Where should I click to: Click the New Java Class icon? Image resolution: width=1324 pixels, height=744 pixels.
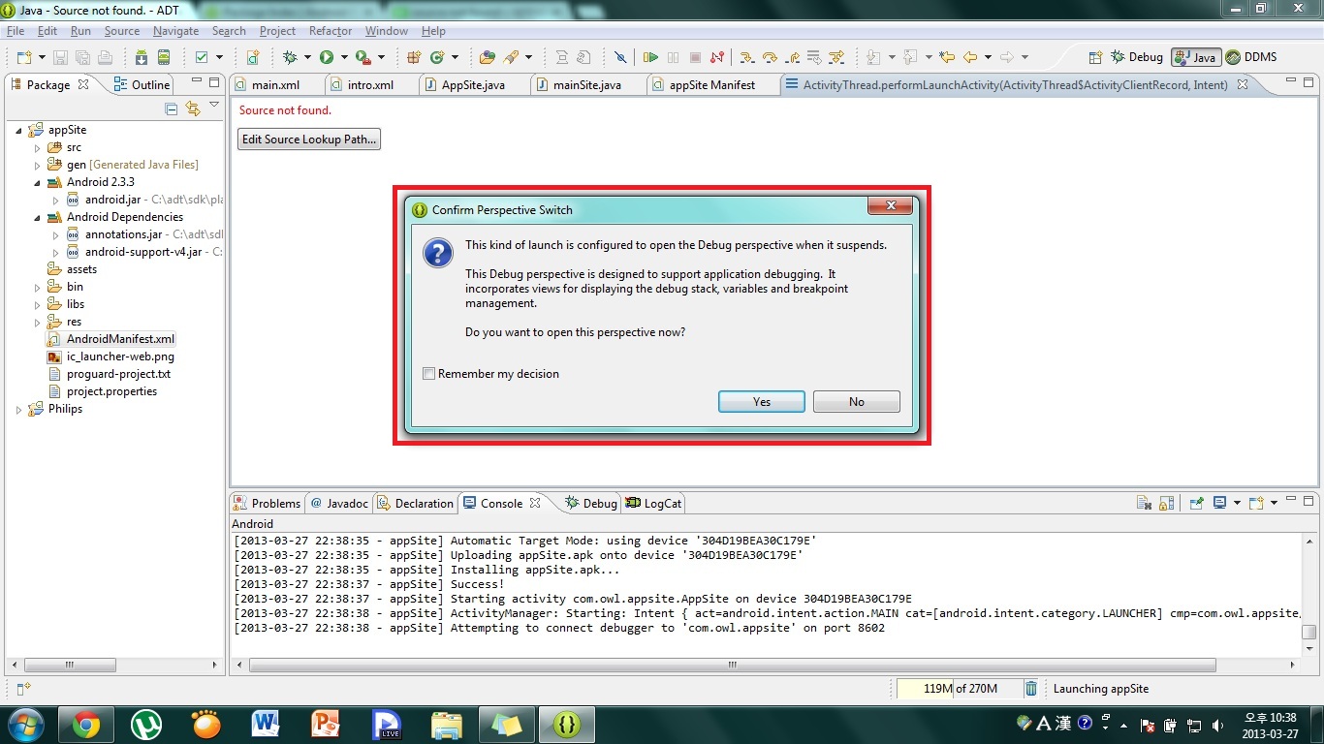[437, 57]
